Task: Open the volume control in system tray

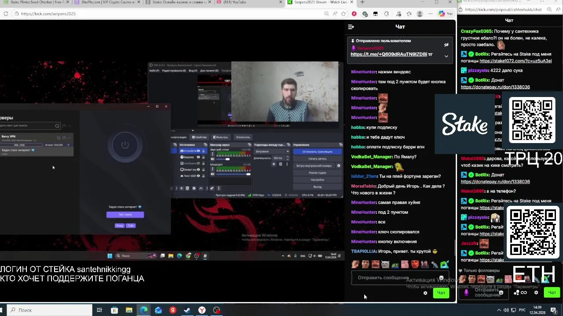Action: (x=506, y=310)
